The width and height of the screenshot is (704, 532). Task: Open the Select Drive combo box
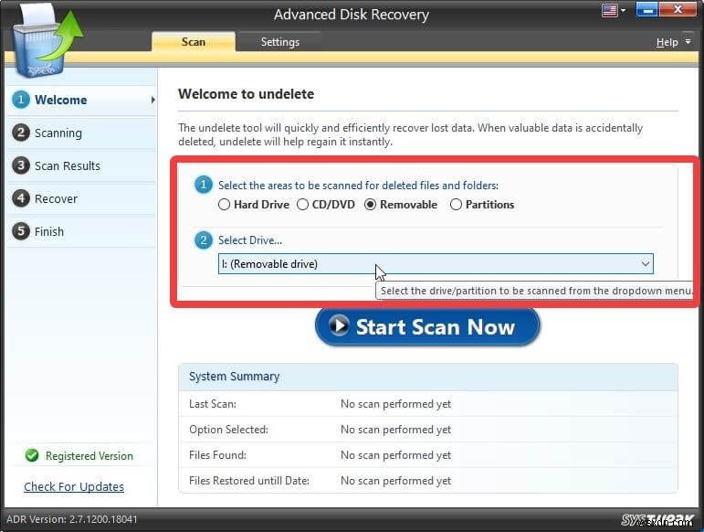(x=436, y=264)
